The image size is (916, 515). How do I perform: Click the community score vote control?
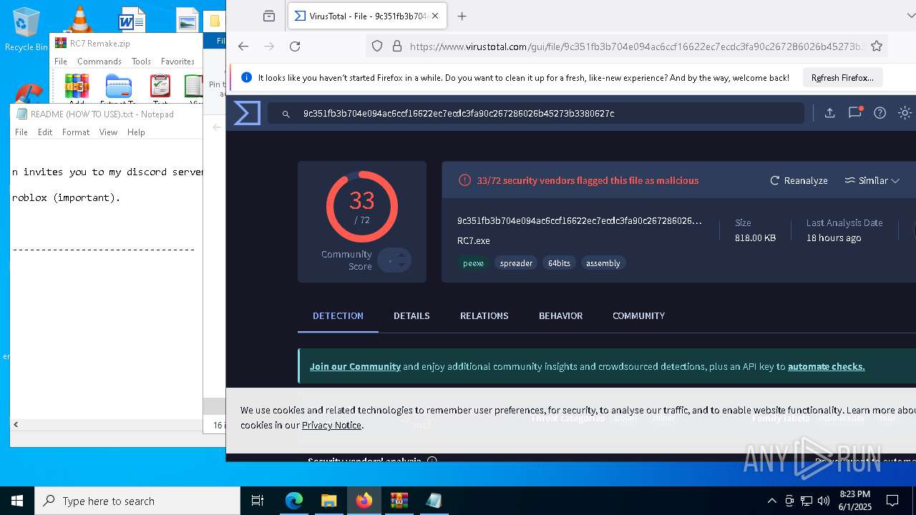pyautogui.click(x=394, y=260)
